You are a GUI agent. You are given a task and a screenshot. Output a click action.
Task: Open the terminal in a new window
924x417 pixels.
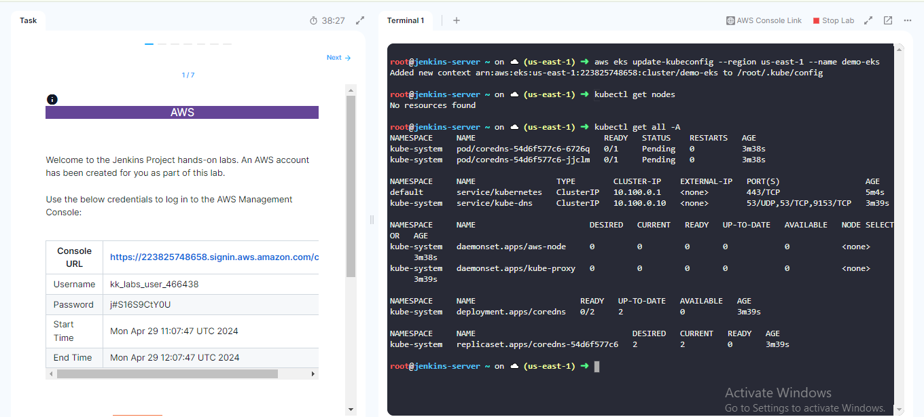tap(888, 20)
